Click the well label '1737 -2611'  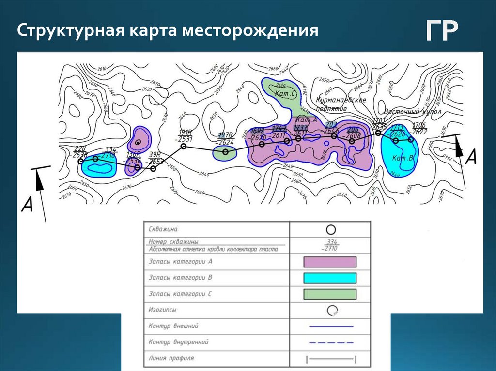pyautogui.click(x=300, y=131)
